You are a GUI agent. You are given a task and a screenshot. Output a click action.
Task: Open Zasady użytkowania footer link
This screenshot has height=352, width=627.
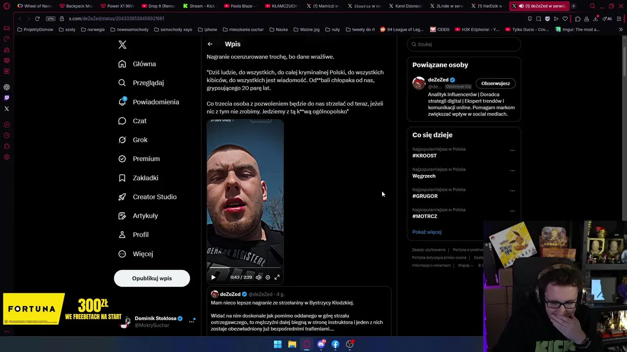429,250
